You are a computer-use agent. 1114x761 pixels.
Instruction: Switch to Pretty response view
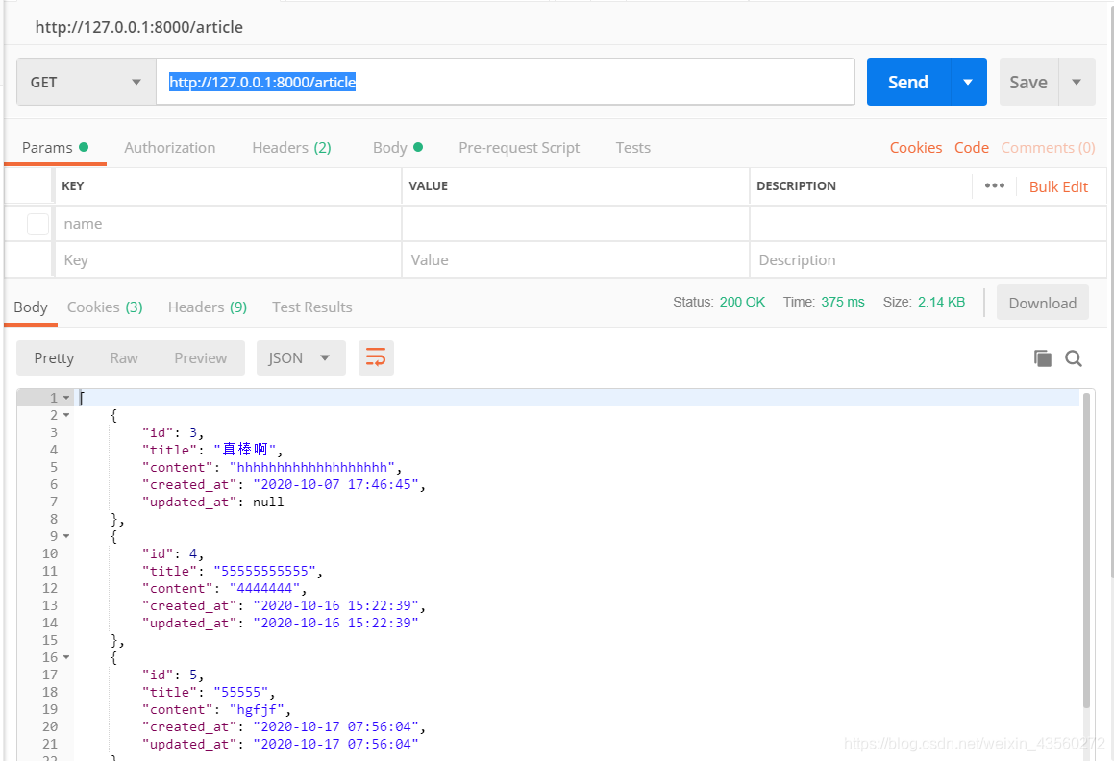tap(54, 357)
